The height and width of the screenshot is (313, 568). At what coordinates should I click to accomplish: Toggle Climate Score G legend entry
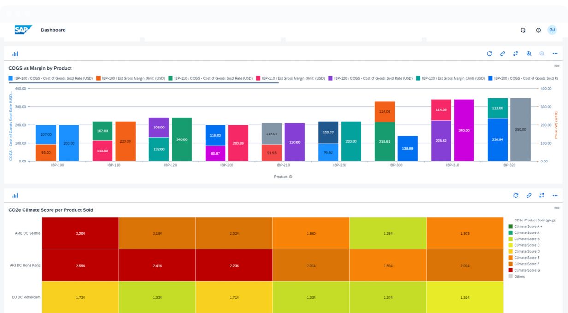click(x=527, y=270)
